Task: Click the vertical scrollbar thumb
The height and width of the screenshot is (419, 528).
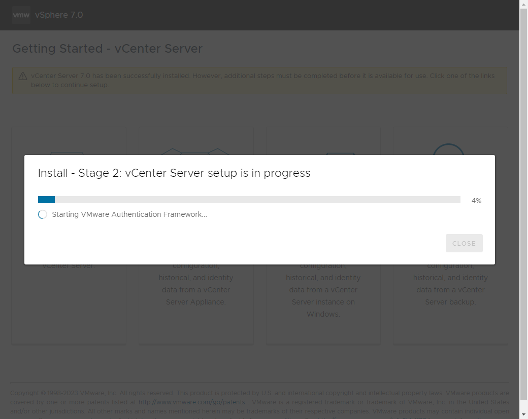Action: click(523, 204)
